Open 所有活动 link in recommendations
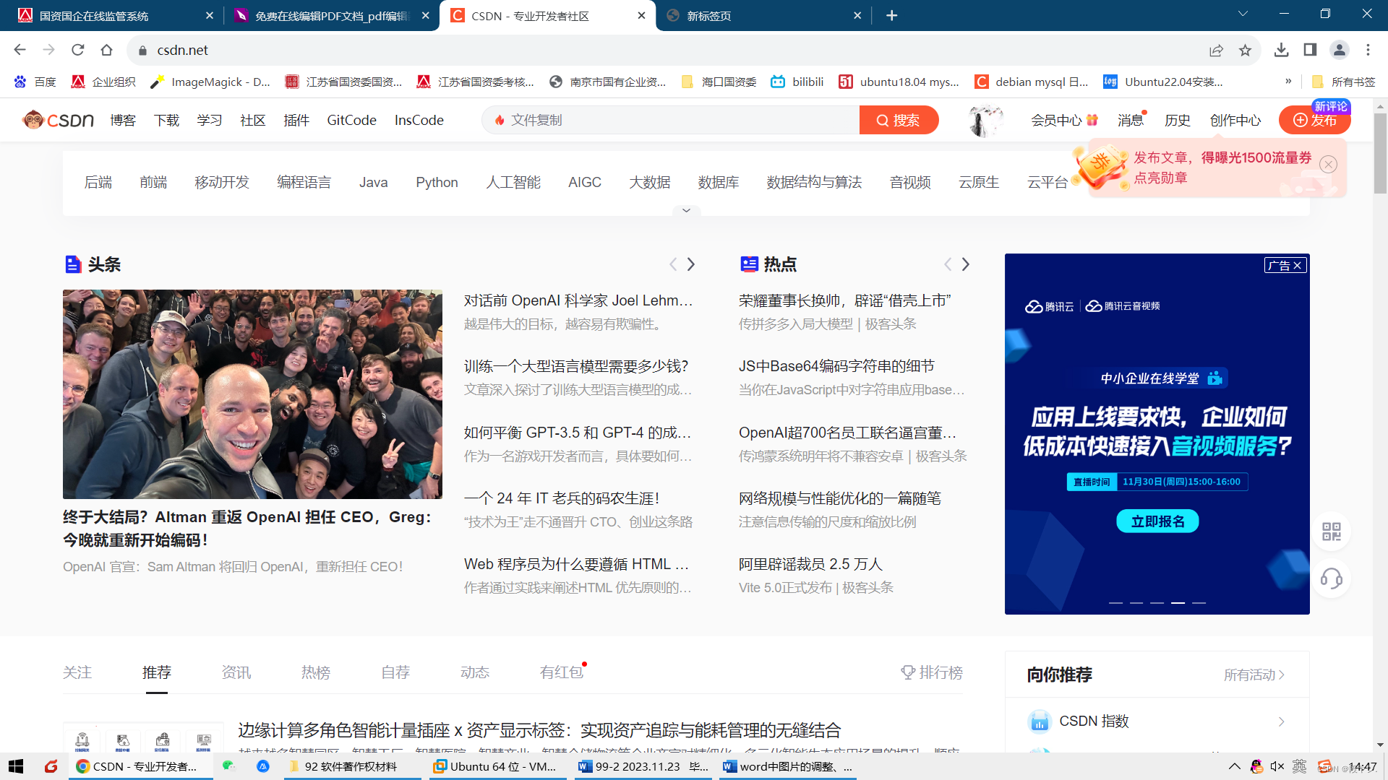1388x780 pixels. [1254, 675]
